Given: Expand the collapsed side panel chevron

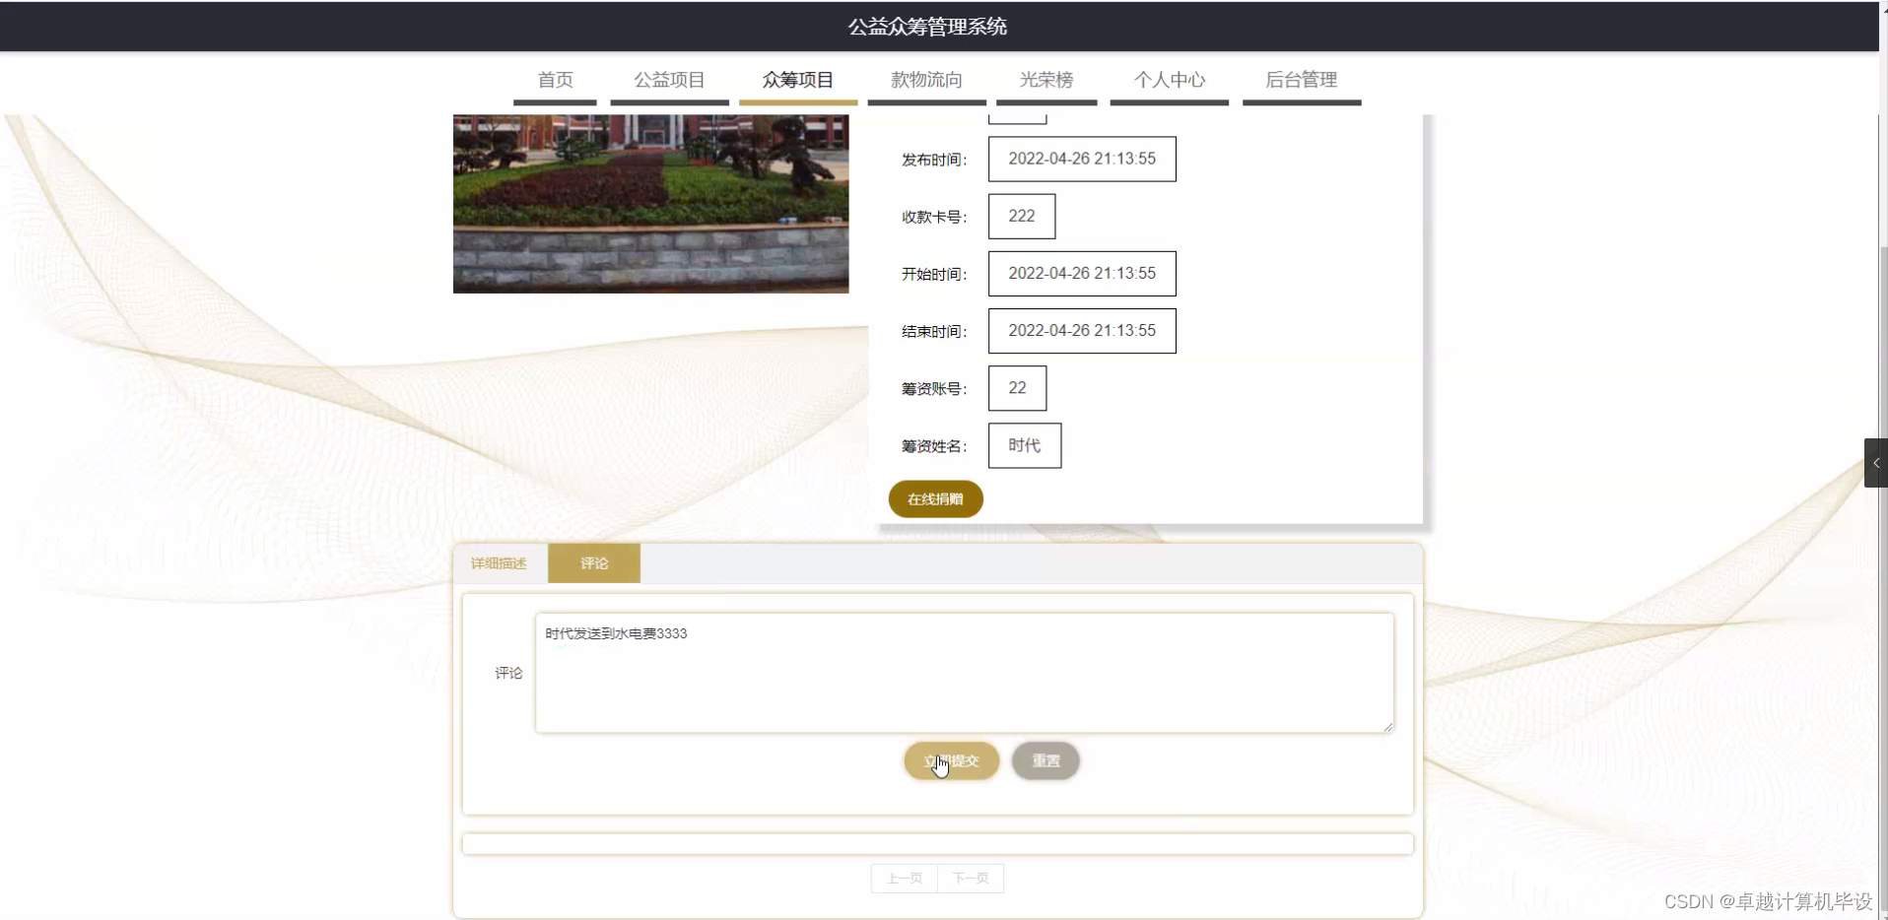Looking at the screenshot, I should [x=1877, y=462].
